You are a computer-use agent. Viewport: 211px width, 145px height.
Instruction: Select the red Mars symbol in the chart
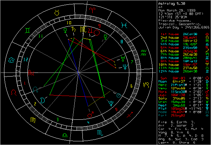pos(90,115)
